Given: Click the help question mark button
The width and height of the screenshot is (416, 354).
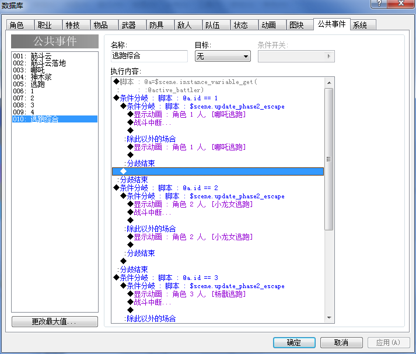Looking at the screenshot, I should [379, 3].
